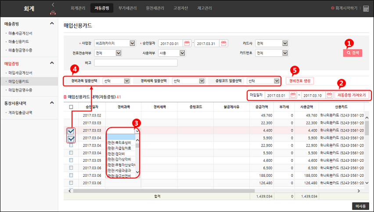Open the 카드사 dropdown
This screenshot has width=374, height=212.
(x=285, y=43)
